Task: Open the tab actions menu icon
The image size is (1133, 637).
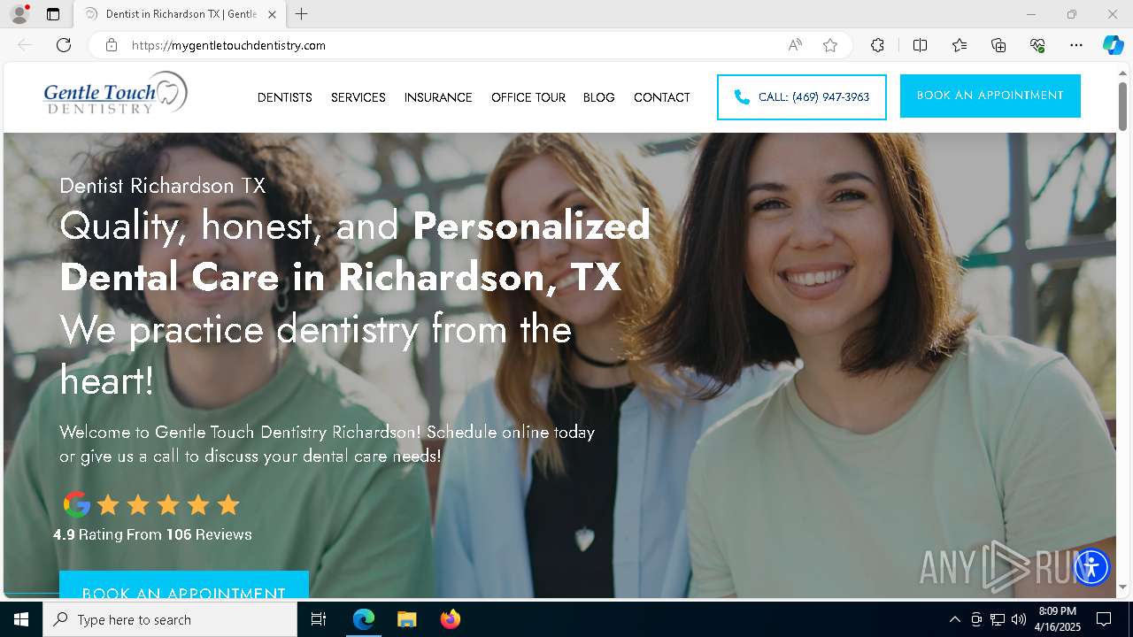Action: [x=53, y=14]
